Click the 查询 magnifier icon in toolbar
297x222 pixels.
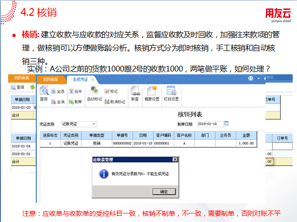44,91
